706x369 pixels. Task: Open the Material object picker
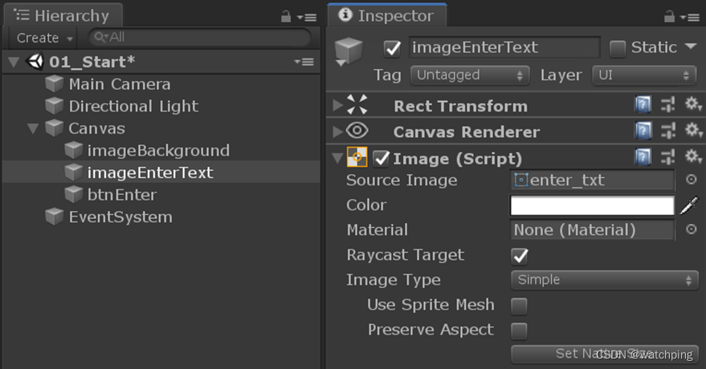pyautogui.click(x=692, y=229)
